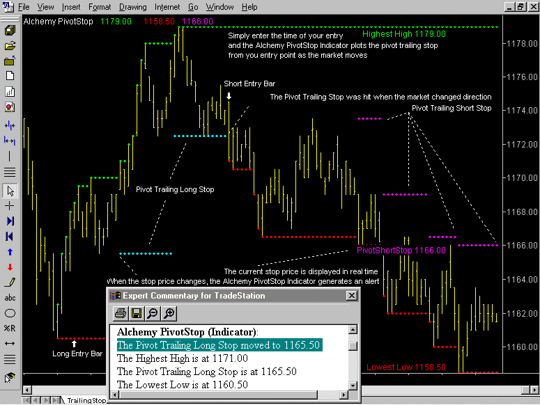Click 'The Lowest Low is at 1160.50' line
The height and width of the screenshot is (405, 540).
coord(182,384)
